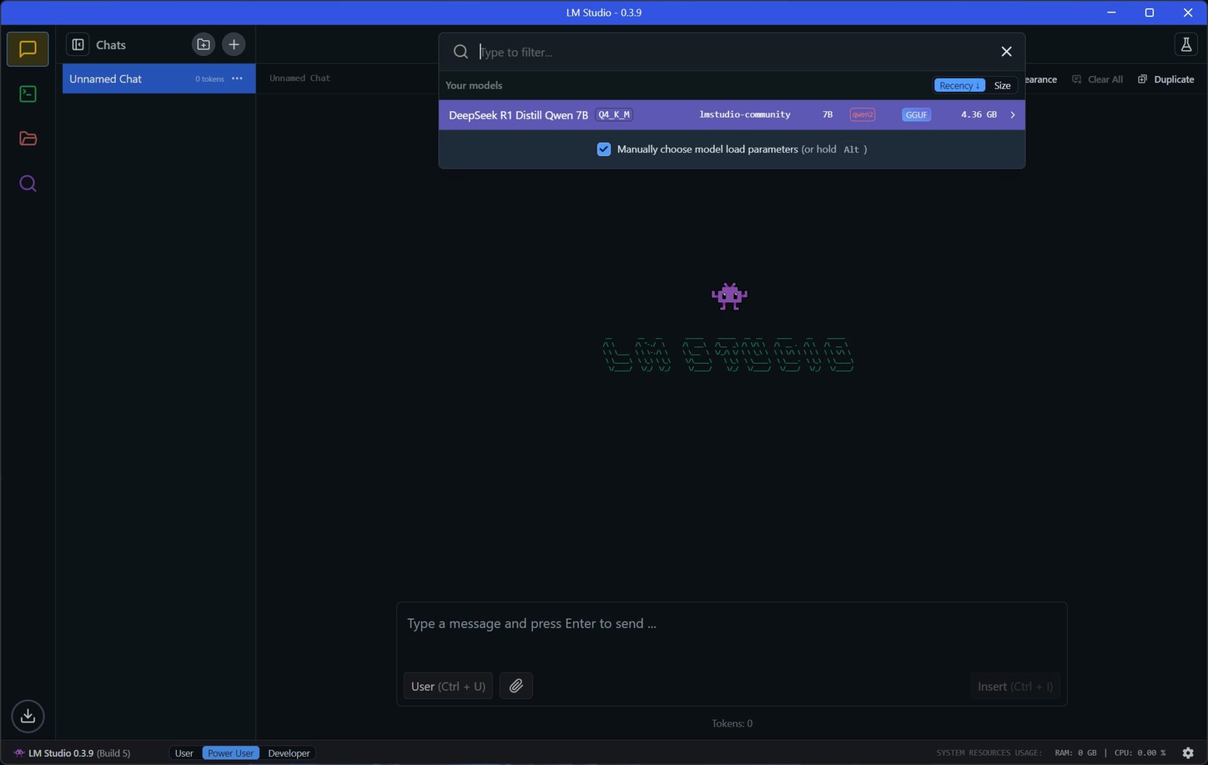Open the Chat section in the sidebar
Viewport: 1208px width, 765px height.
click(28, 49)
